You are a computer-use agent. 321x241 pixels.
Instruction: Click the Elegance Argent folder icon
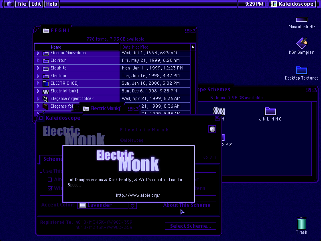click(45, 99)
